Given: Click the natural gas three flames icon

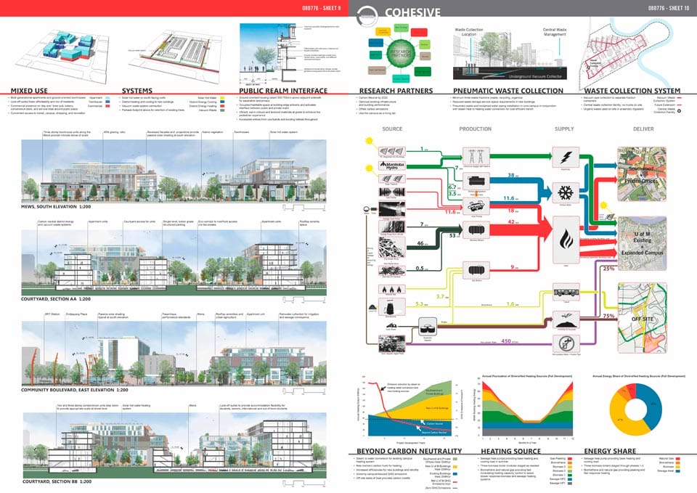Looking at the screenshot, I should (391, 290).
